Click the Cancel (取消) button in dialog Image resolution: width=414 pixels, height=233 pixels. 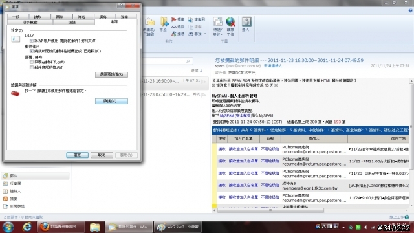click(x=102, y=155)
